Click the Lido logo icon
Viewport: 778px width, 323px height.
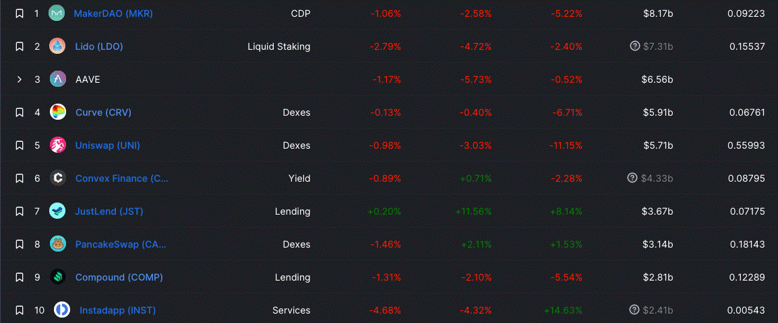(57, 46)
